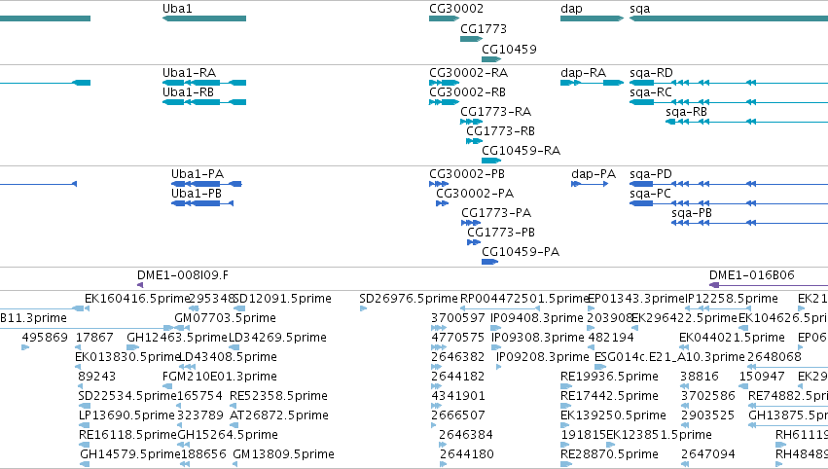The height and width of the screenshot is (469, 828).
Task: Select the SD26976.5prime EST label
Action: point(409,299)
